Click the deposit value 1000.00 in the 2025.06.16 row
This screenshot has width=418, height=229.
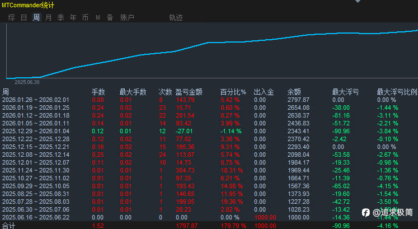(265, 217)
